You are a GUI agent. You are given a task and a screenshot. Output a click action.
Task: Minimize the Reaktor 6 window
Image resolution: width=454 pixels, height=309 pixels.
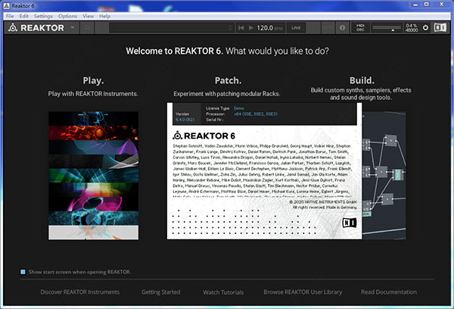point(415,5)
